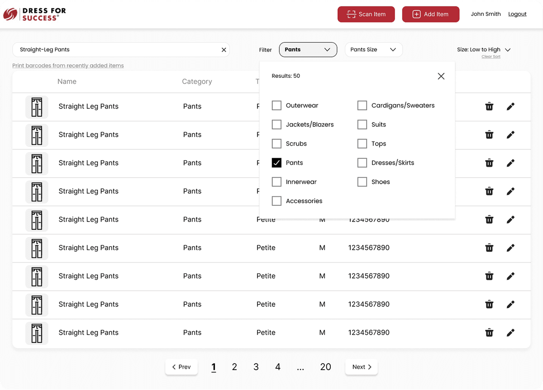Check the Outerwear checkbox
The height and width of the screenshot is (390, 543).
(276, 105)
